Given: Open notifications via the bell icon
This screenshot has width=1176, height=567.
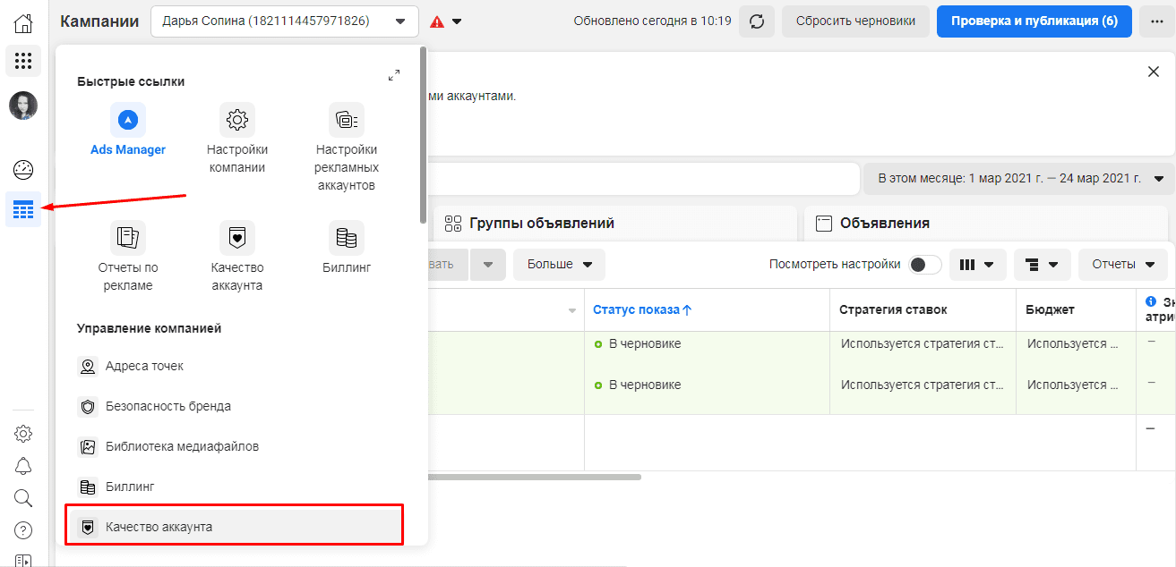Looking at the screenshot, I should 22,466.
